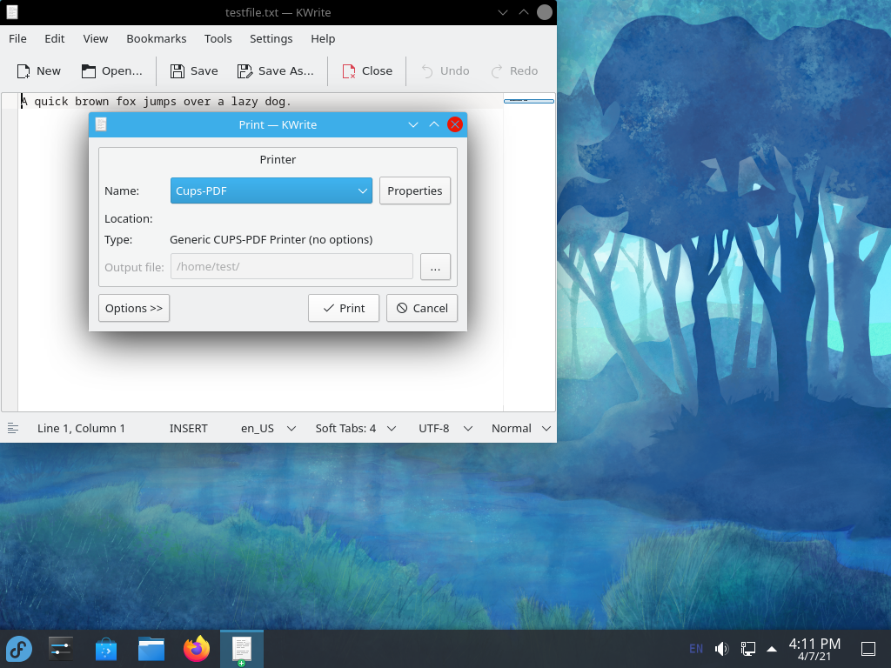Click the KWrite window grey close button
Viewport: 891px width, 668px height.
(545, 12)
